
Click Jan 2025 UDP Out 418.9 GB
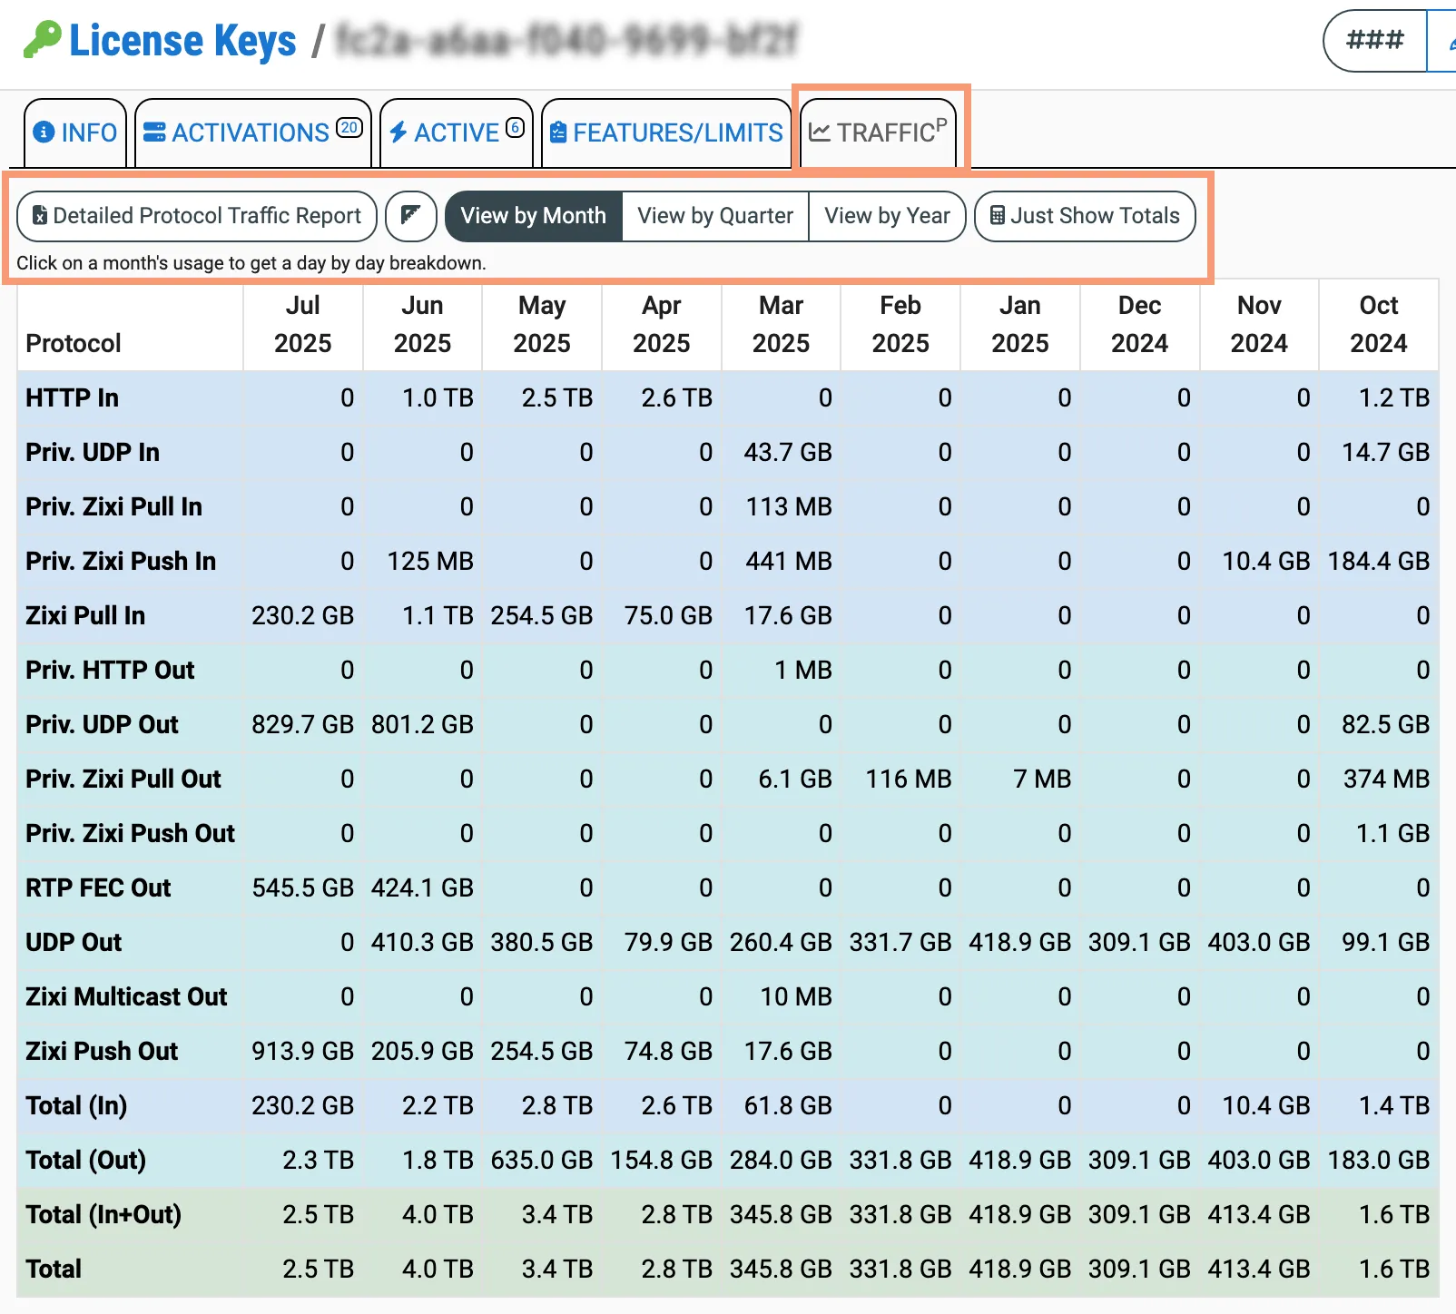pos(1019,942)
